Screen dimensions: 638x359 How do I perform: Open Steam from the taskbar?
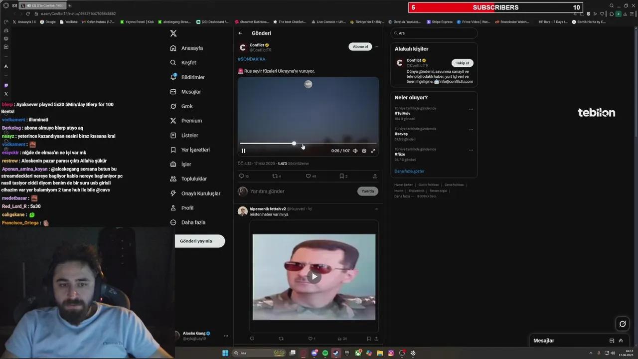pyautogui.click(x=336, y=353)
